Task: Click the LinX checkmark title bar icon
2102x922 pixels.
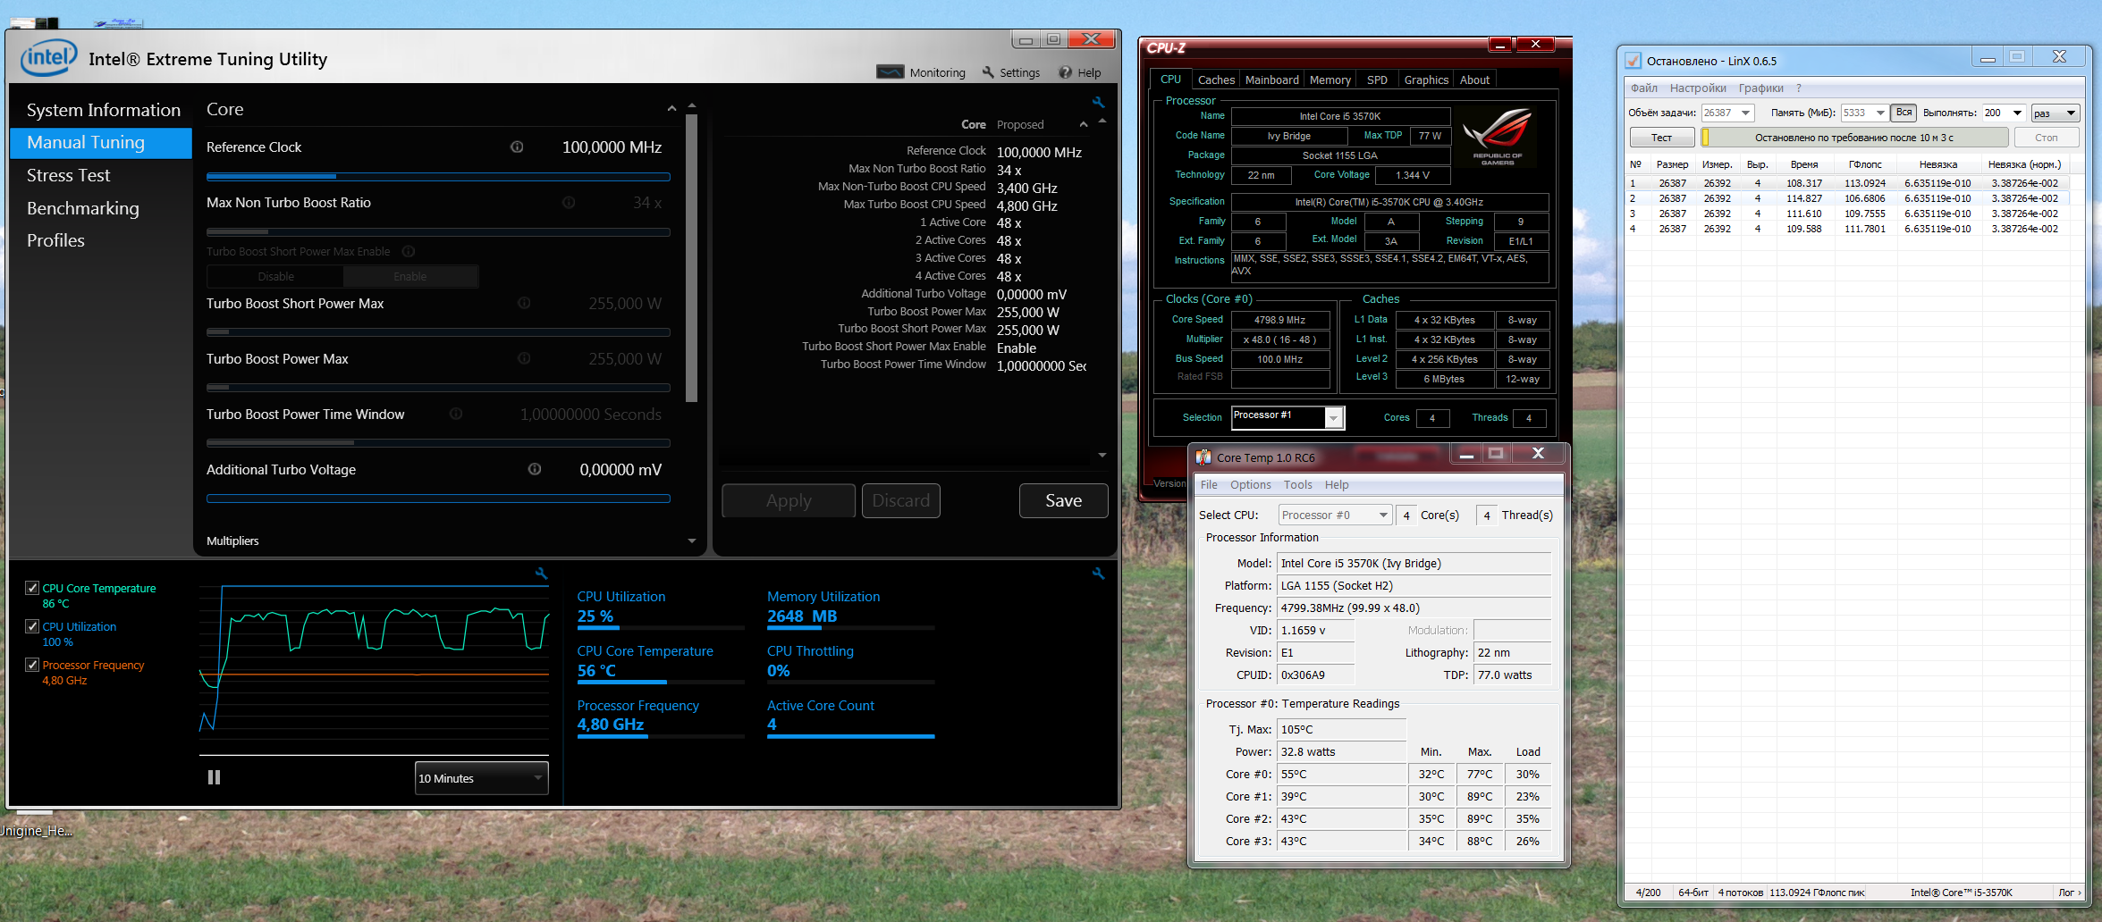Action: click(x=1633, y=61)
